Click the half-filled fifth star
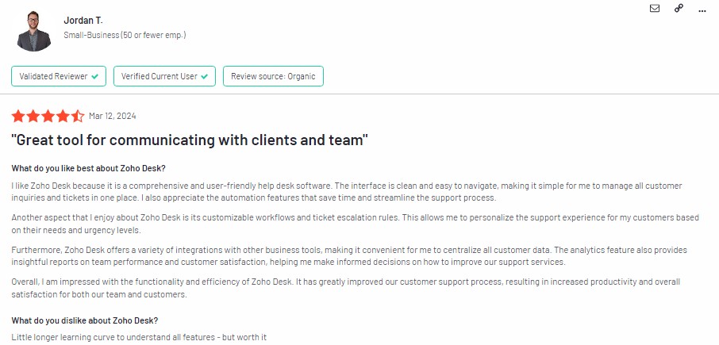This screenshot has height=345, width=719. (77, 116)
